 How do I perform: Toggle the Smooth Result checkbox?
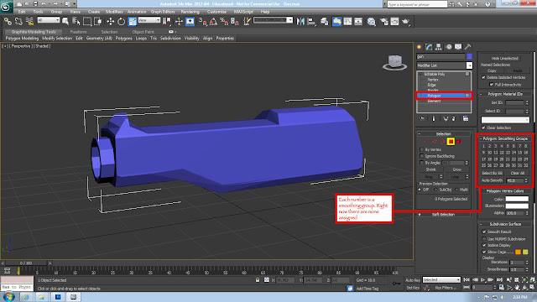484,232
